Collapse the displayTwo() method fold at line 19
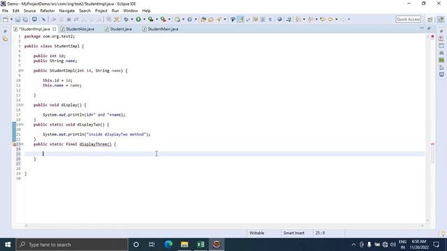The width and height of the screenshot is (447, 251). [x=22, y=125]
